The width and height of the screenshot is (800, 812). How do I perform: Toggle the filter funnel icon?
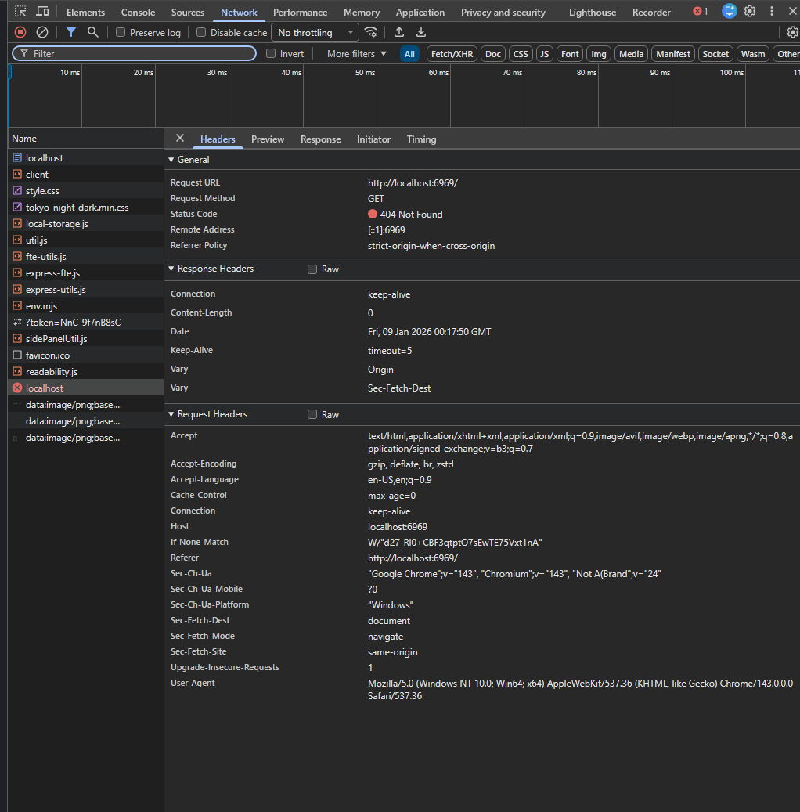tap(71, 32)
